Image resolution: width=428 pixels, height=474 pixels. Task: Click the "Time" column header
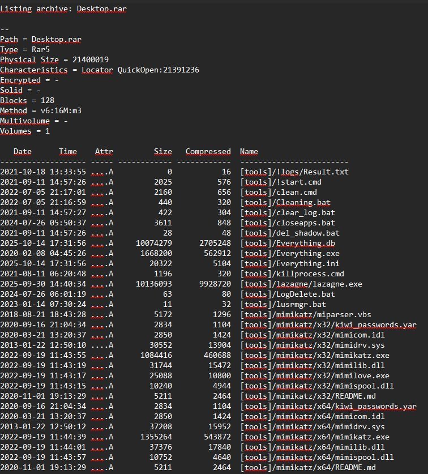click(x=68, y=151)
